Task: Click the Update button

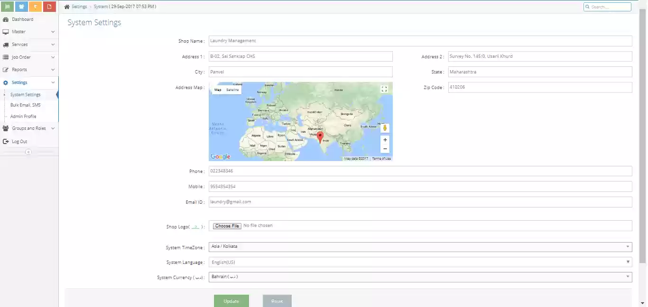Action: coord(231,301)
